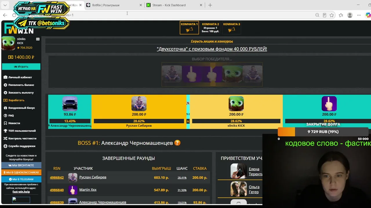Close the BotRix Розыгрыши tab
This screenshot has height=208, width=371.
pyautogui.click(x=141, y=5)
